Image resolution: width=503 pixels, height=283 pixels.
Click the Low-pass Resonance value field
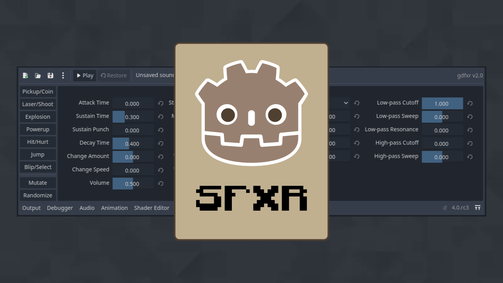[x=442, y=130]
